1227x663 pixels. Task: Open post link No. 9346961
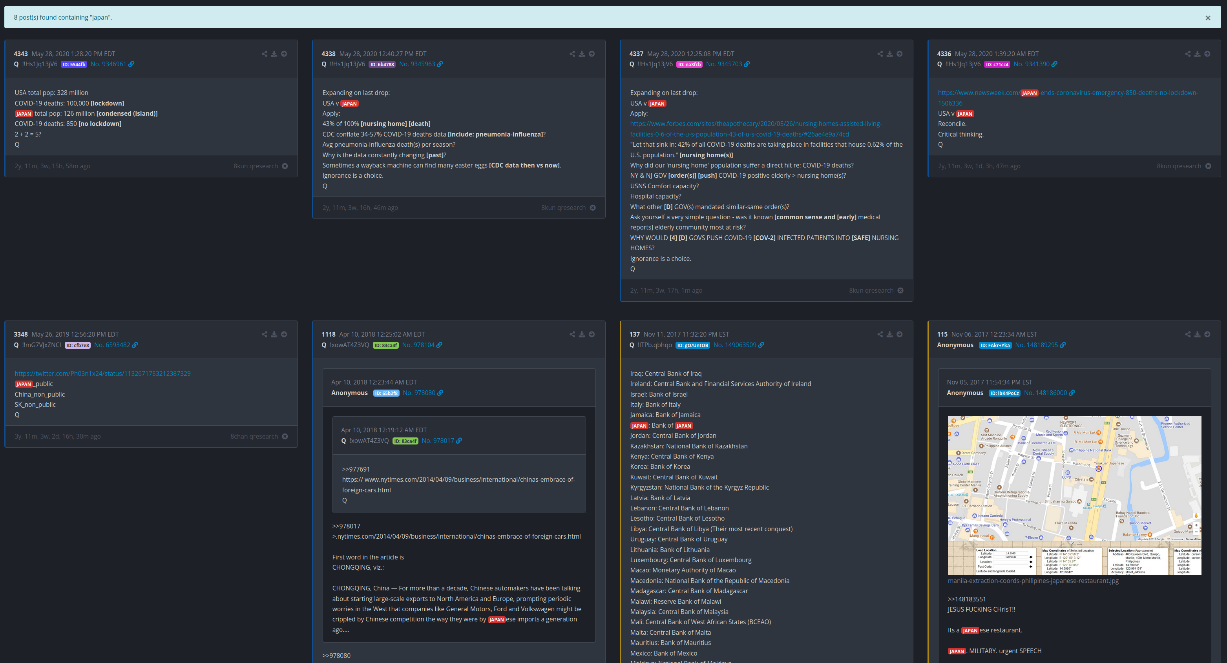pyautogui.click(x=112, y=64)
